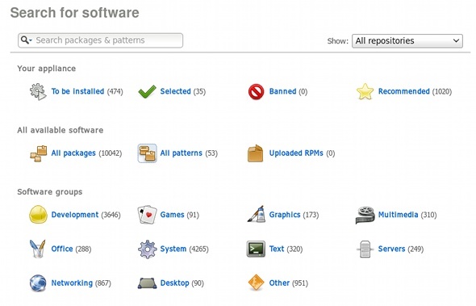The height and width of the screenshot is (306, 476).
Task: Click the Your appliance section heading
Action: (47, 69)
